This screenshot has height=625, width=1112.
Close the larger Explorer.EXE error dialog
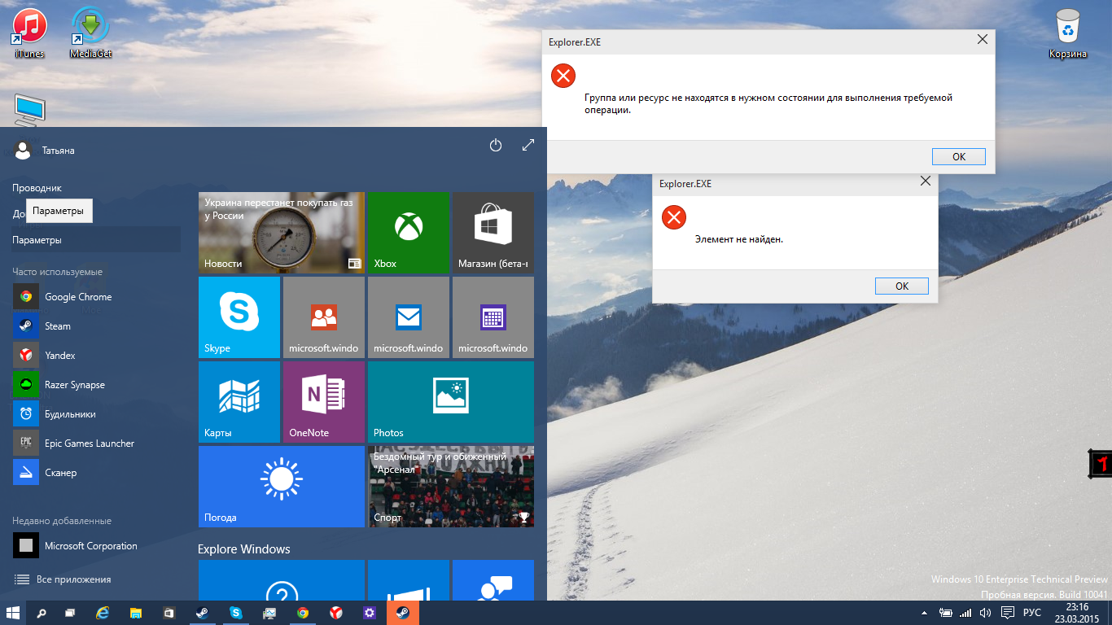[983, 39]
